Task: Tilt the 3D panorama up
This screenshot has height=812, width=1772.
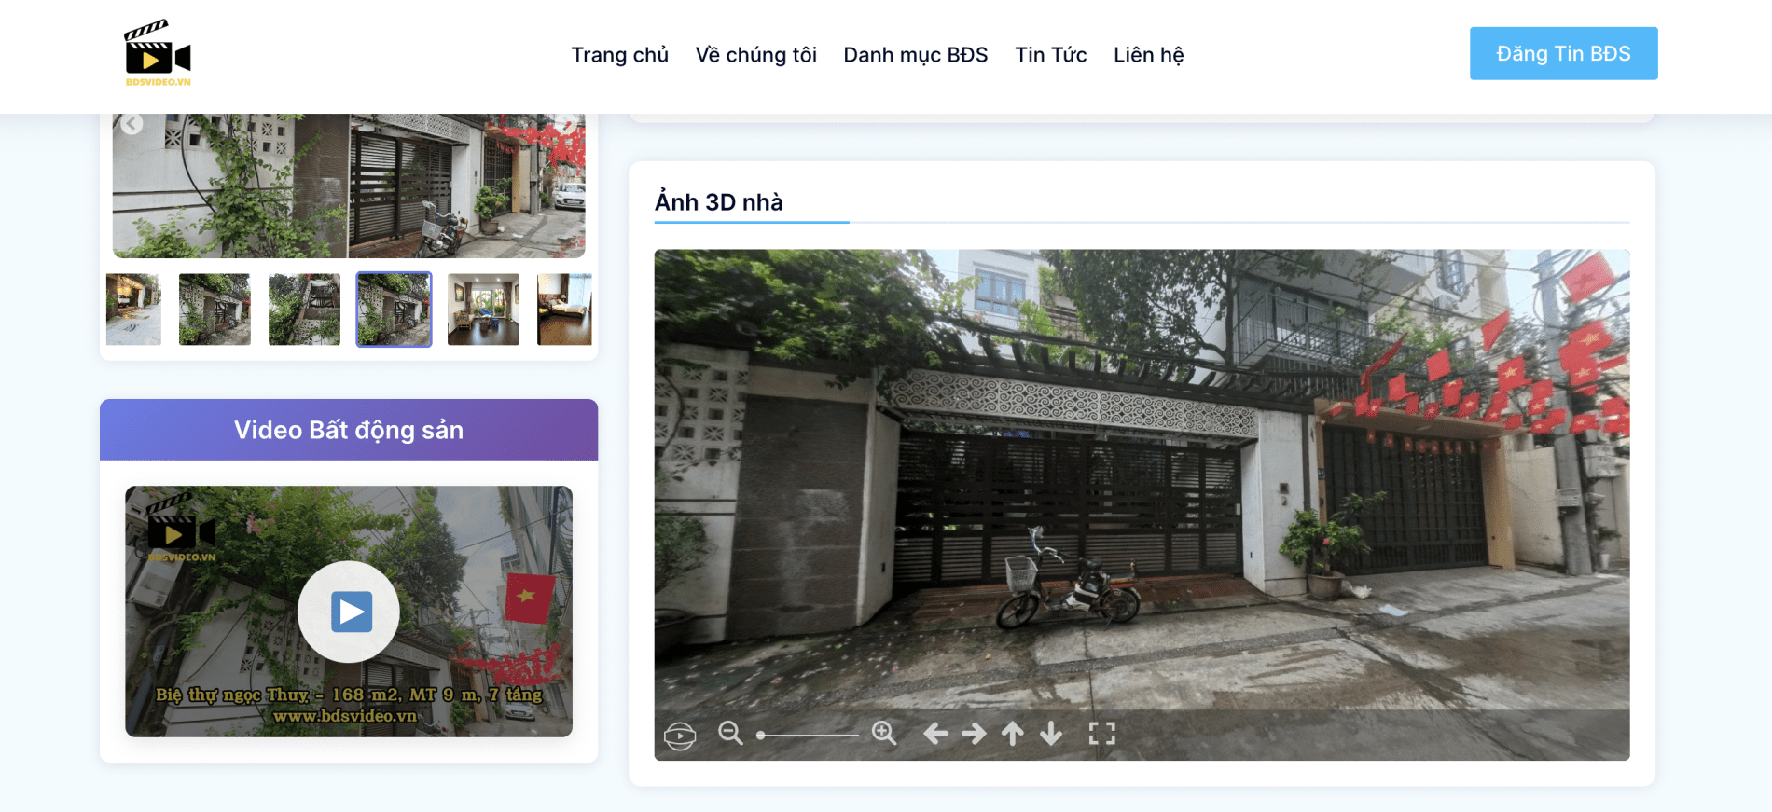Action: pyautogui.click(x=1013, y=735)
